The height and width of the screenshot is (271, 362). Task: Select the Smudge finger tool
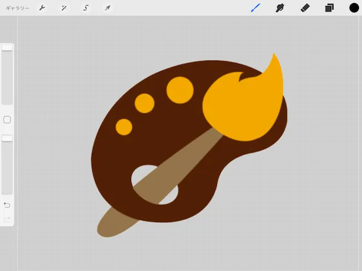click(280, 8)
